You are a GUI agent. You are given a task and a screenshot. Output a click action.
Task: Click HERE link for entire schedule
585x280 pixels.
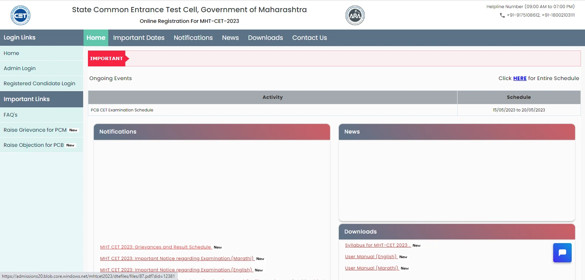[520, 78]
